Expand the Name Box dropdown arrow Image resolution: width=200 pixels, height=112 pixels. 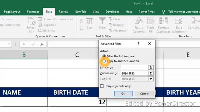pyautogui.click(x=9, y=44)
